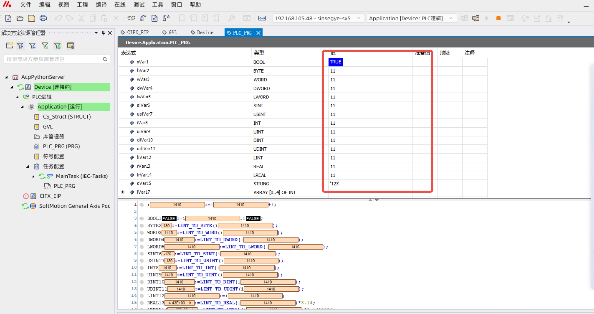Click the blue TRUE value of xVar1

click(x=335, y=62)
